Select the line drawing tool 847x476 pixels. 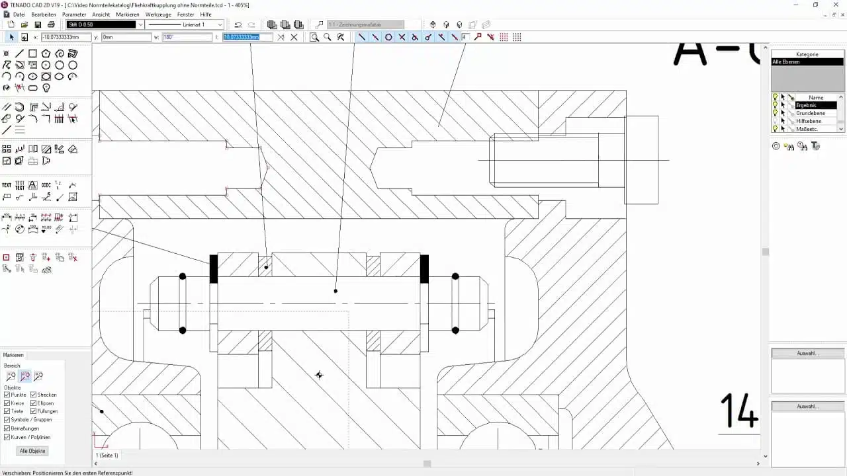[19, 54]
